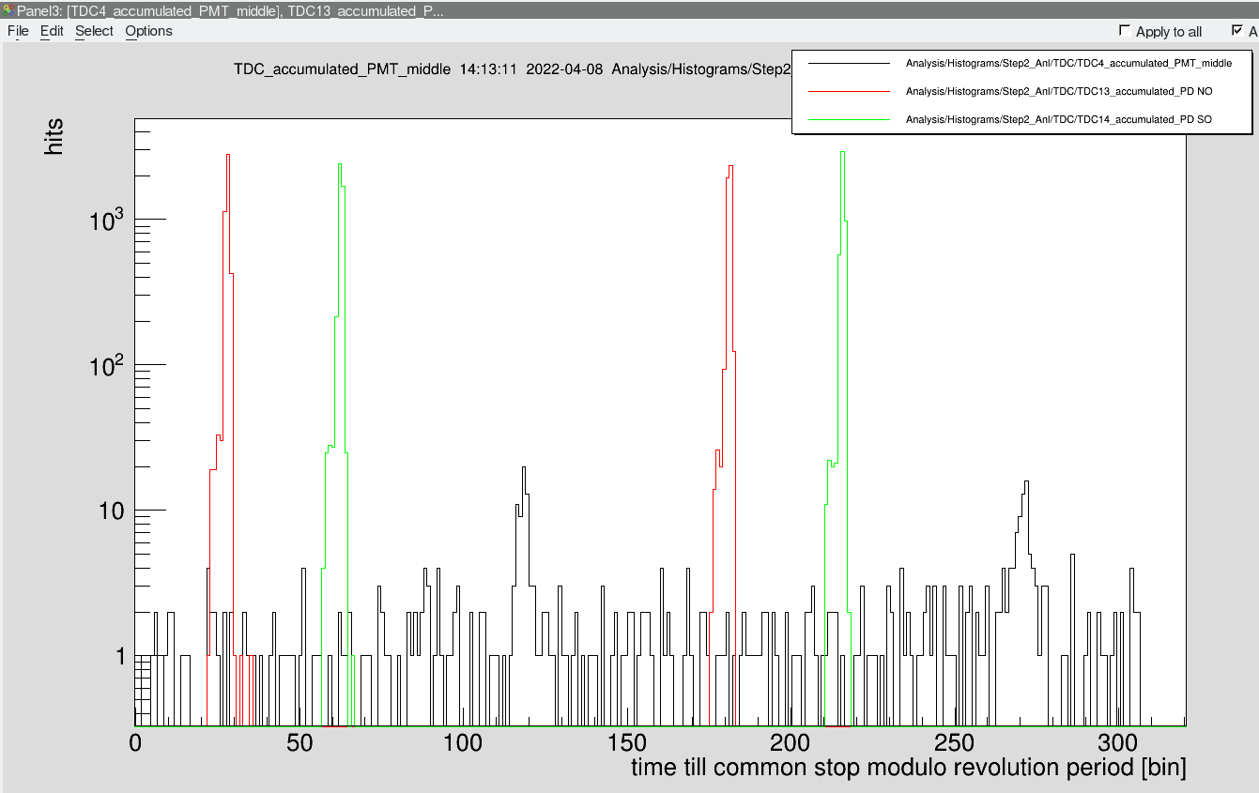1259x793 pixels.
Task: Open the Edit menu
Action: pyautogui.click(x=52, y=31)
